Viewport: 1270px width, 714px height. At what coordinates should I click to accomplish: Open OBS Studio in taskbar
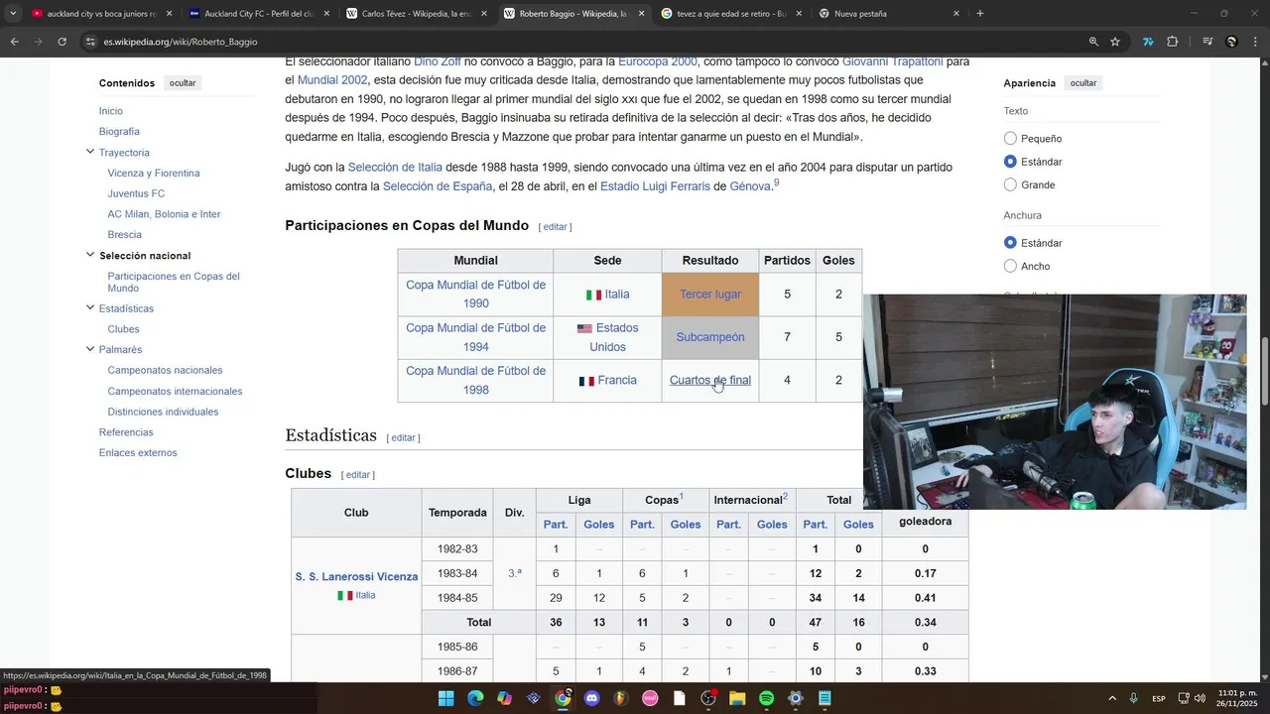pos(708,698)
